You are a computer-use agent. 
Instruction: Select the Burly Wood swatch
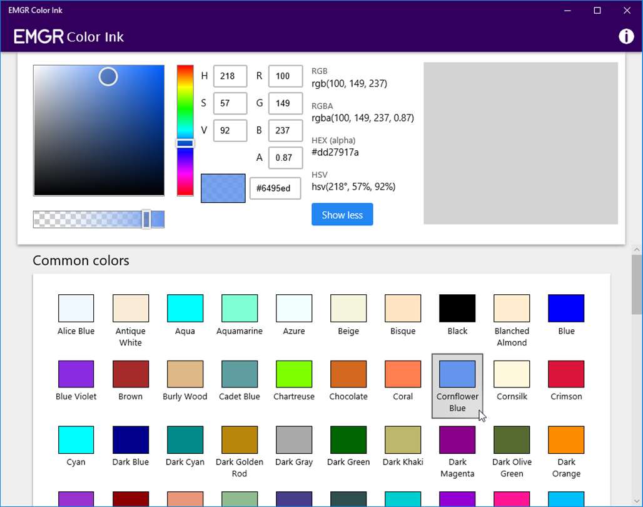coord(185,374)
